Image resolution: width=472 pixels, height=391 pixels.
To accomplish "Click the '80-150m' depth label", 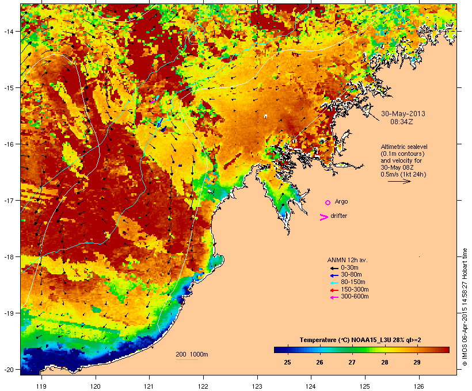I will [353, 282].
